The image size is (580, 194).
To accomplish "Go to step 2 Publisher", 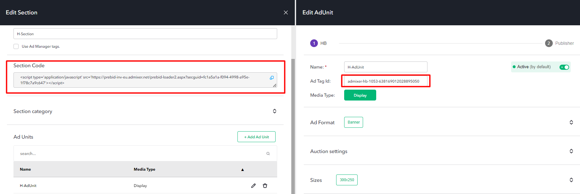I will [549, 43].
